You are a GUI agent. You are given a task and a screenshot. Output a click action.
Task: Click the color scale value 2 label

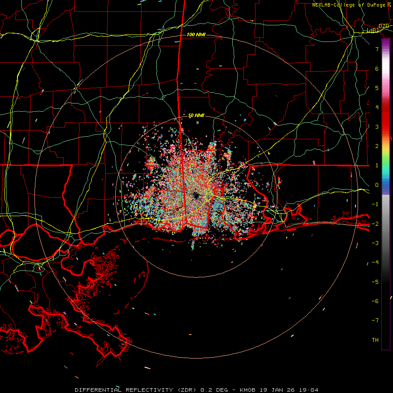[377, 146]
